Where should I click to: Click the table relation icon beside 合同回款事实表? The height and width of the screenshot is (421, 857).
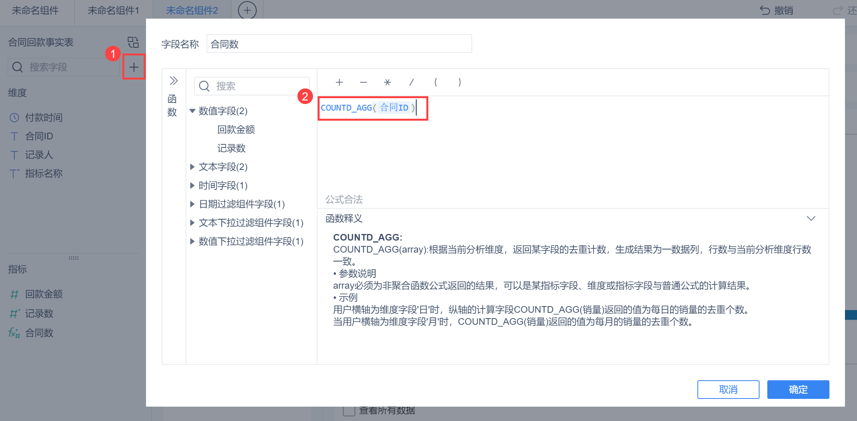[x=133, y=42]
